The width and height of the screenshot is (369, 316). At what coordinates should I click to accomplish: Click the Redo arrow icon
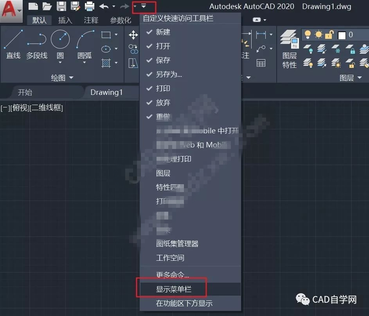(124, 6)
